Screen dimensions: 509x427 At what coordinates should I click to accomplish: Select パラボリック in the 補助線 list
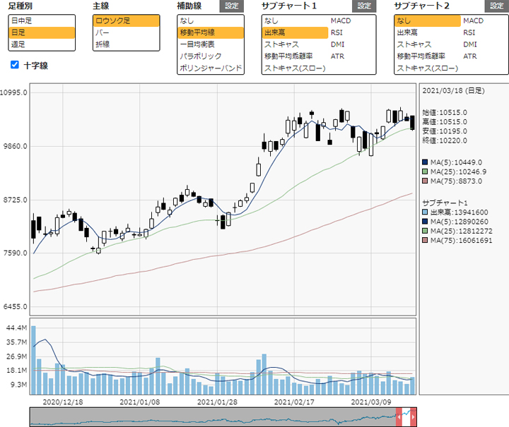tap(211, 56)
